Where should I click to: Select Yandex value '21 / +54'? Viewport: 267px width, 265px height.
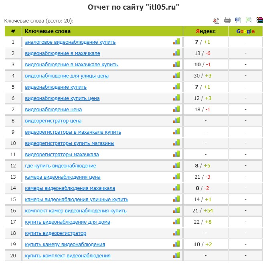tap(202, 211)
